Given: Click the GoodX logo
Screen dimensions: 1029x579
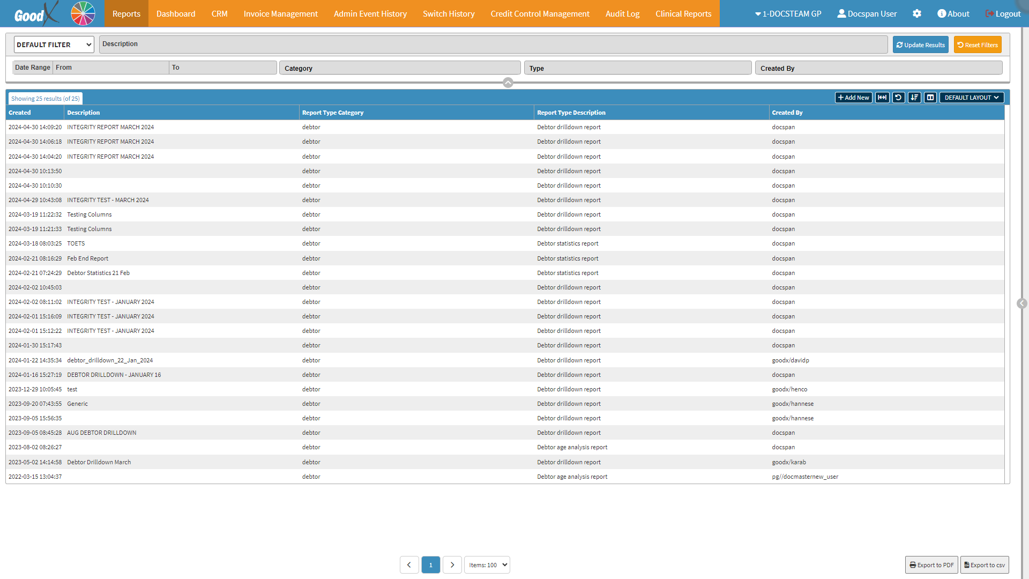Looking at the screenshot, I should pyautogui.click(x=36, y=13).
